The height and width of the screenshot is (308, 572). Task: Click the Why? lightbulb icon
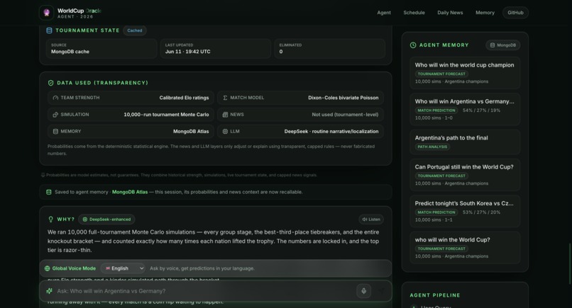pyautogui.click(x=50, y=219)
